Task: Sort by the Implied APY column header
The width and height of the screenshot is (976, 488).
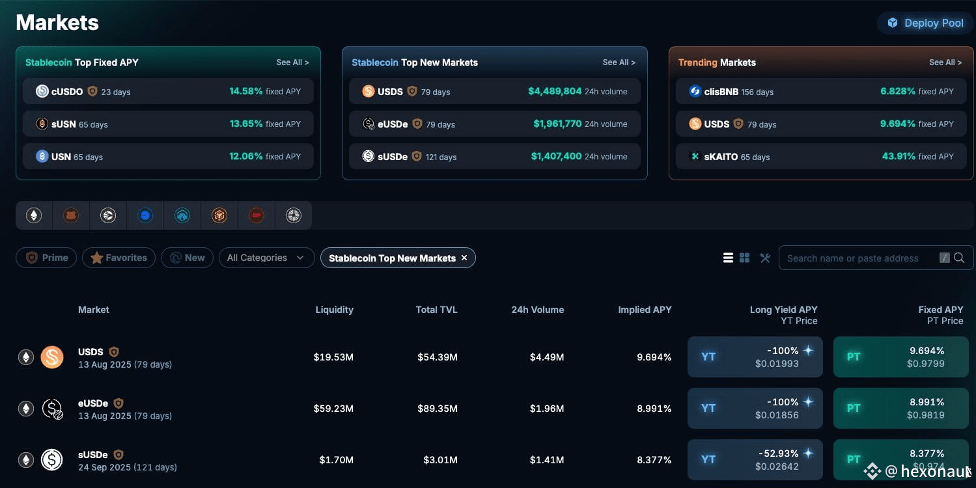Action: (645, 310)
